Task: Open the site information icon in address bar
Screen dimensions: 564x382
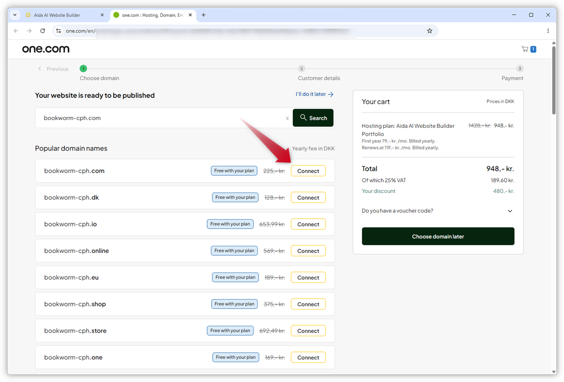Action: [59, 31]
